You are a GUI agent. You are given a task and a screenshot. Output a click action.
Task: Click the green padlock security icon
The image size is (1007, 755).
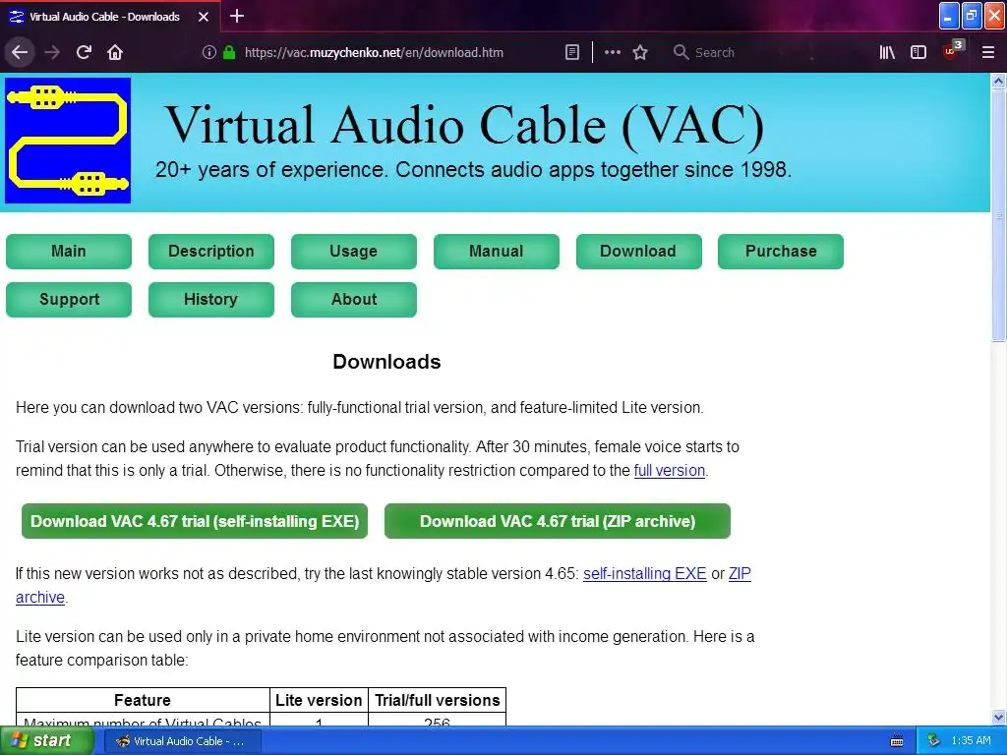[229, 52]
